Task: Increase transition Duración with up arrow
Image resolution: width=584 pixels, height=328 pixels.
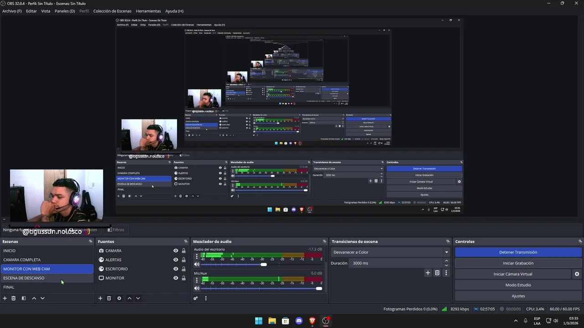Action: (446, 261)
